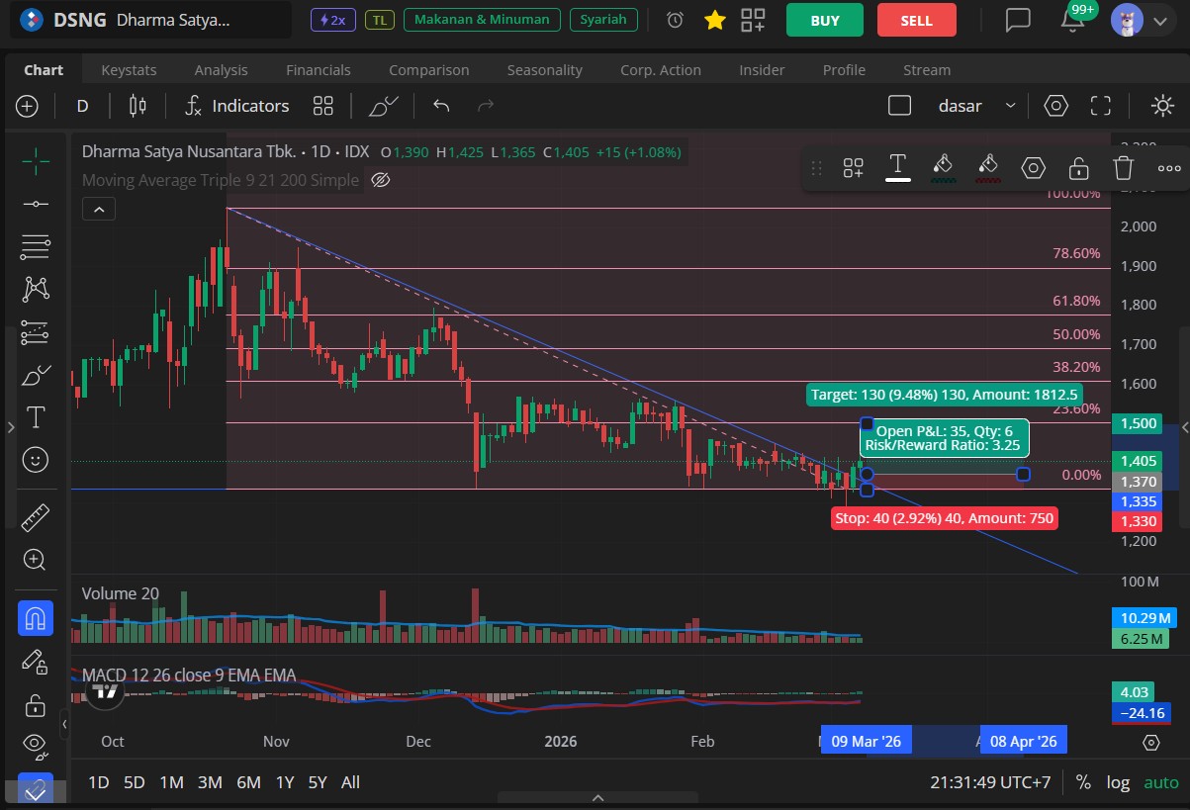Delete the selected drawing trash icon
This screenshot has height=810, width=1190.
(x=1123, y=168)
